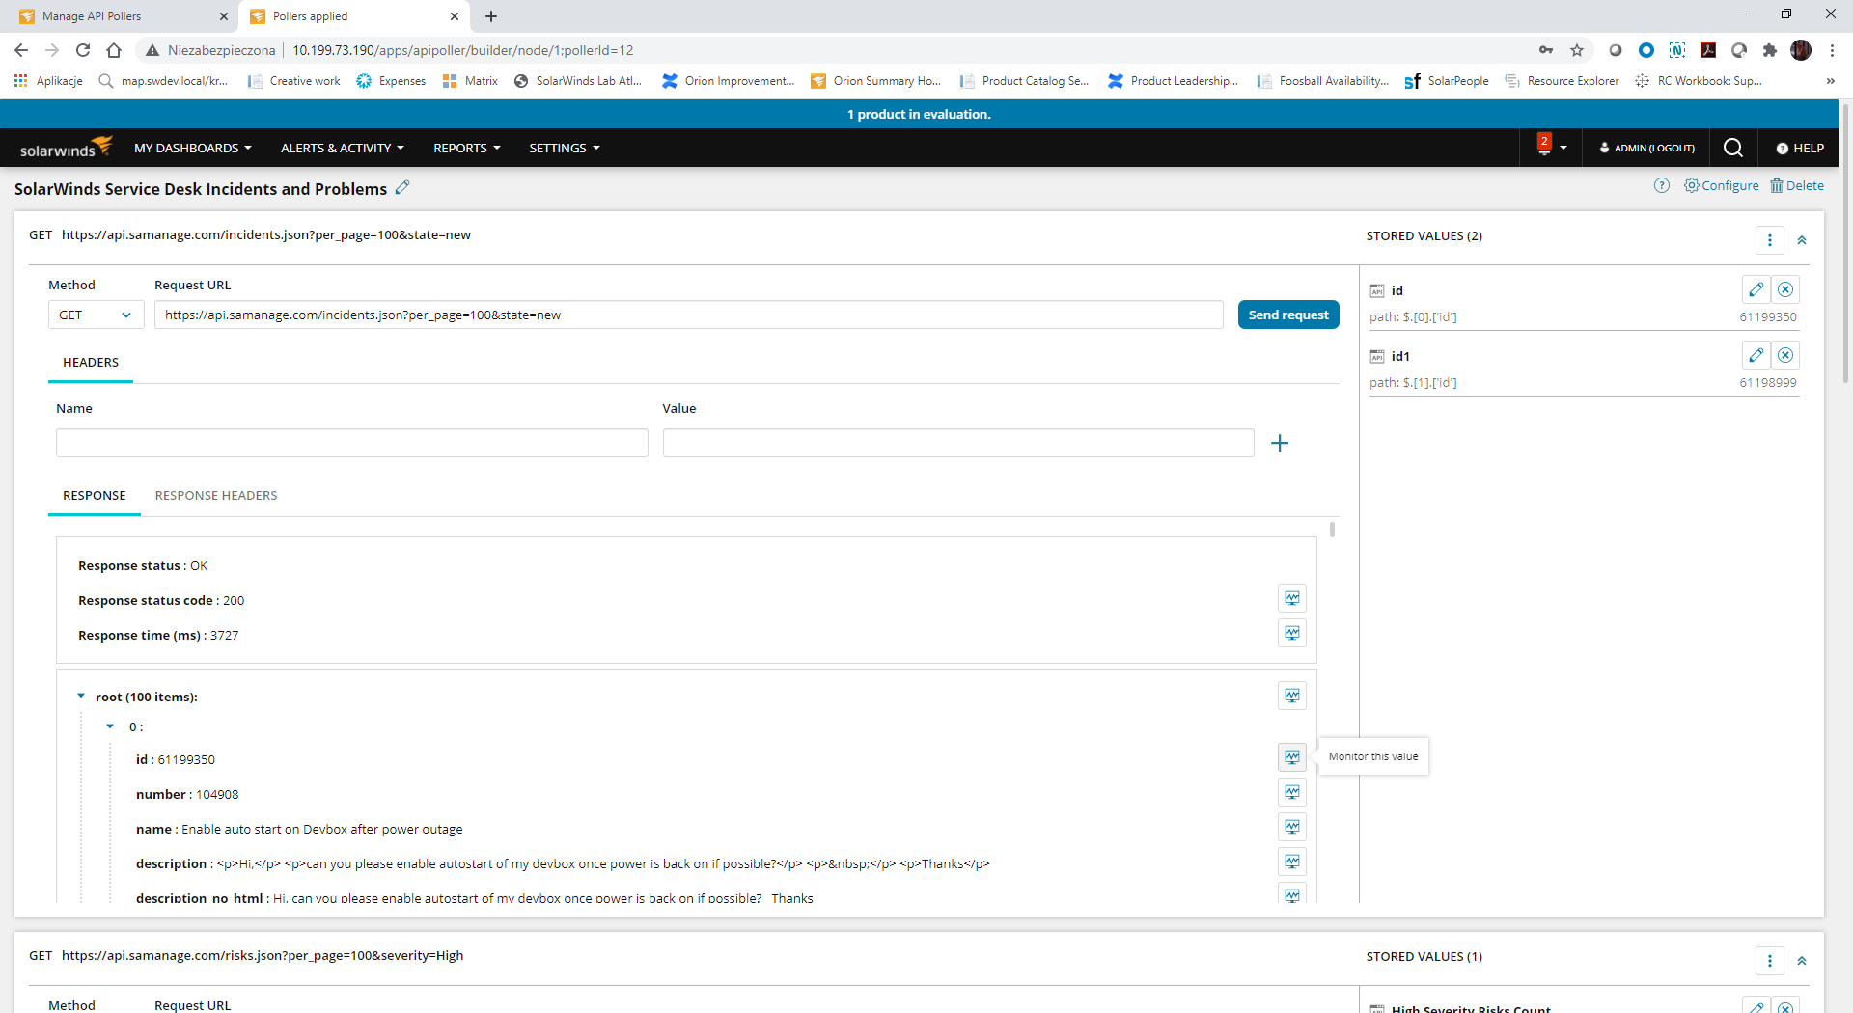The width and height of the screenshot is (1853, 1013).
Task: Expand the Settings menu
Action: coord(565,148)
